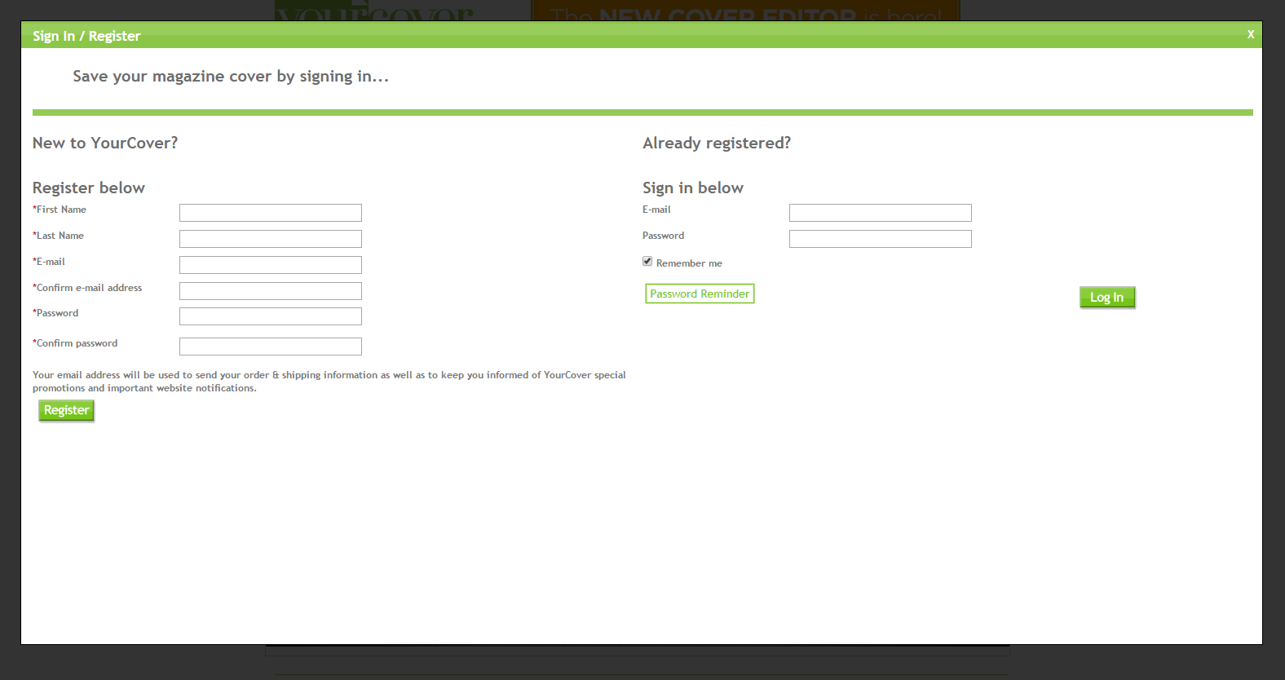The image size is (1285, 680).
Task: Select the registration E-mail field
Action: [270, 265]
